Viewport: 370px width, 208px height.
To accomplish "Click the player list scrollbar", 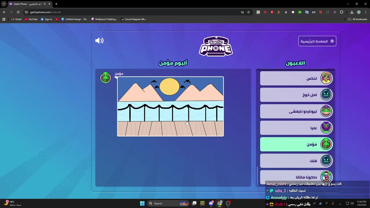I will (257, 176).
